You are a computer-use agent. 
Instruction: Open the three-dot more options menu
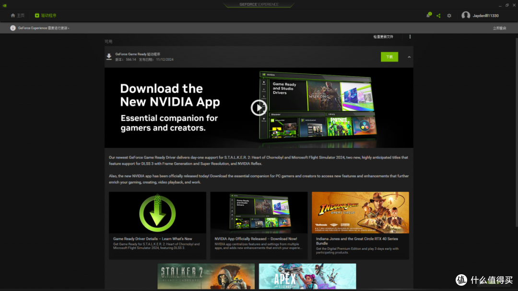click(410, 36)
